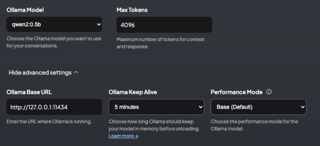Click the 'Enter the URL where Ollama is running' hint
The width and height of the screenshot is (320, 146).
(x=49, y=122)
